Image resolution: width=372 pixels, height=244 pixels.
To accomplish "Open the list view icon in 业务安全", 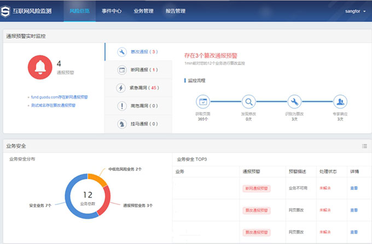I will coord(364,146).
